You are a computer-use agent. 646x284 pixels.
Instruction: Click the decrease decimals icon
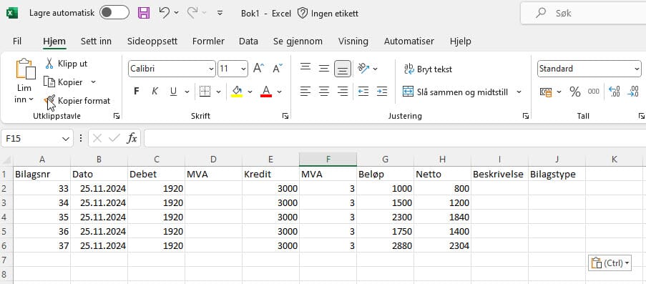tap(633, 92)
